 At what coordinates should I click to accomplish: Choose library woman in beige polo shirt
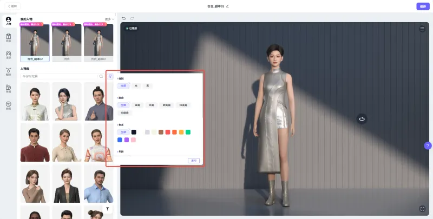67,142
